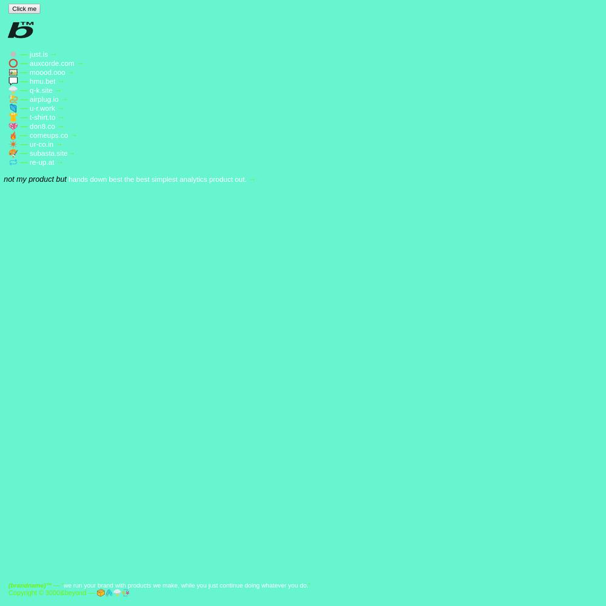Viewport: 606px width, 606px height.
Task: Click the sparkling heart icon beside don8.co
Action: (13, 127)
